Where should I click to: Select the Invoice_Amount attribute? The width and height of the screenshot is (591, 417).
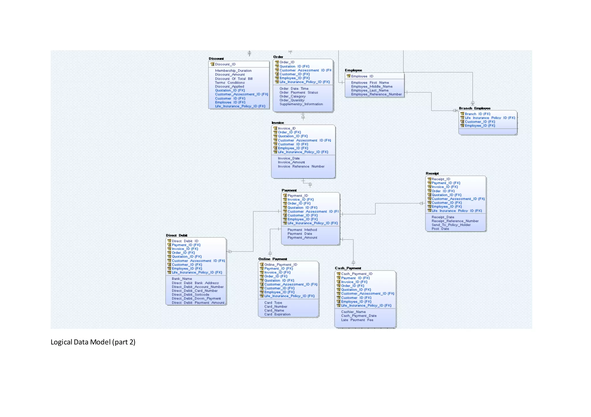pos(291,162)
